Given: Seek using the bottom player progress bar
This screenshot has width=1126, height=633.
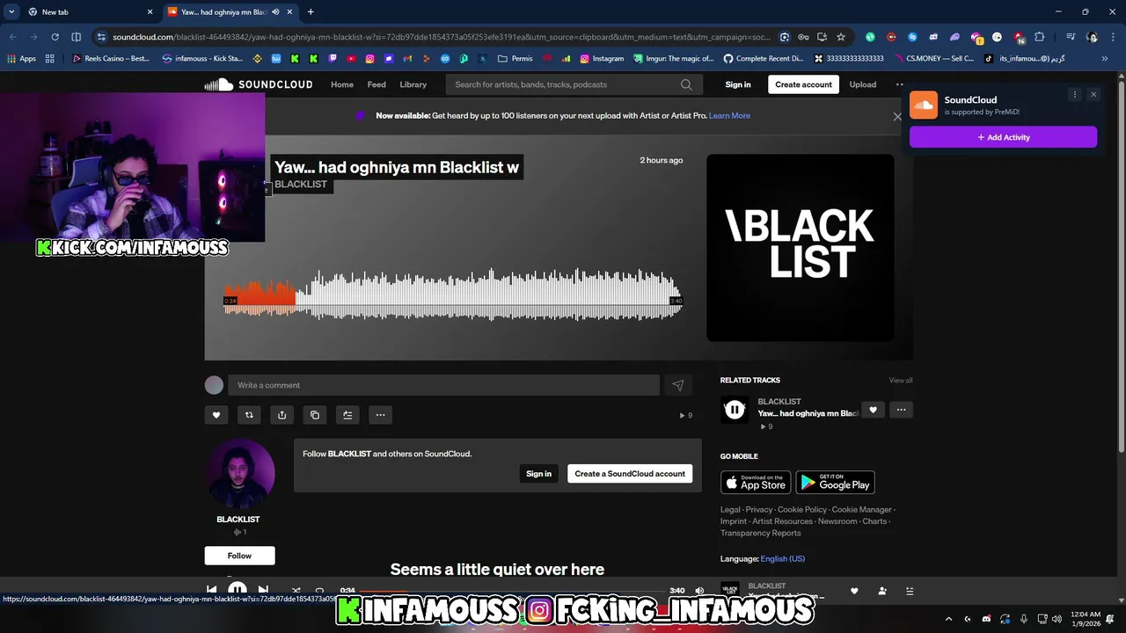Looking at the screenshot, I should point(514,591).
